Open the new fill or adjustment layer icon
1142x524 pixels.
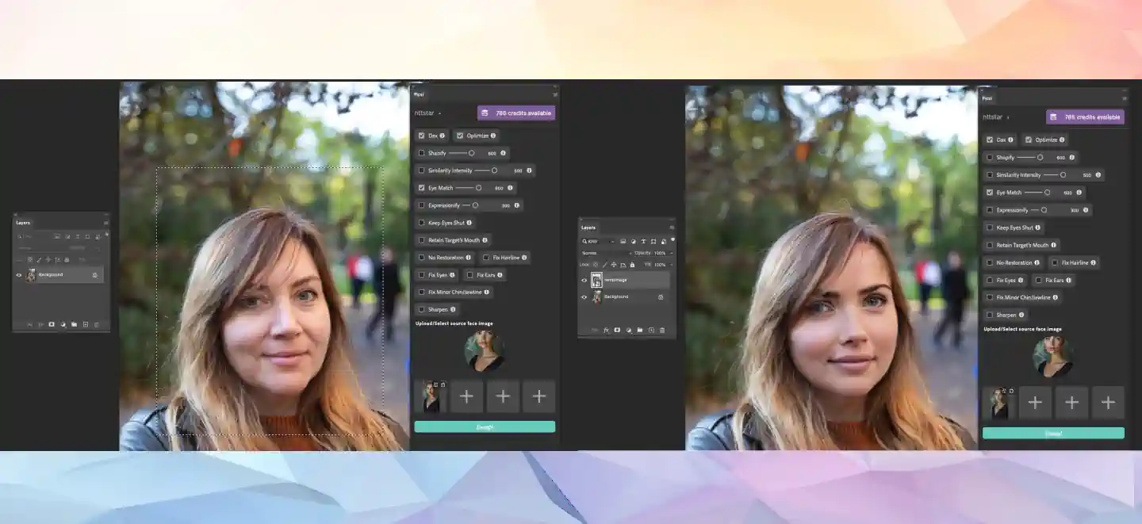click(628, 331)
